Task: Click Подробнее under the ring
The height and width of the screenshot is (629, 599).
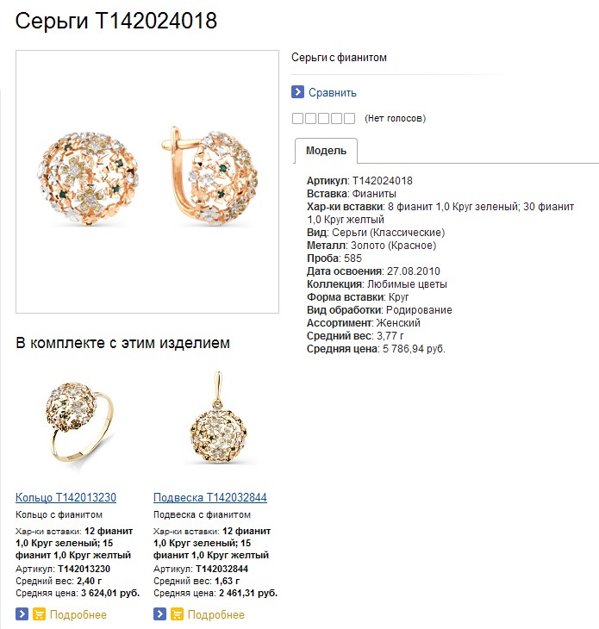Action: coord(78,614)
